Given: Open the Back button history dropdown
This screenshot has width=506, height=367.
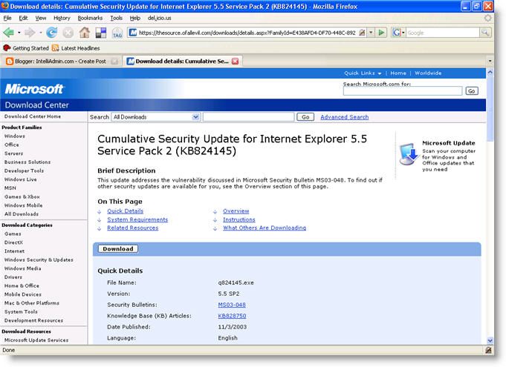Looking at the screenshot, I should [19, 33].
